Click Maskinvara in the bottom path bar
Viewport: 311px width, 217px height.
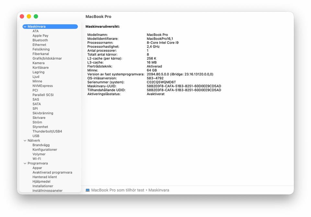tap(159, 190)
